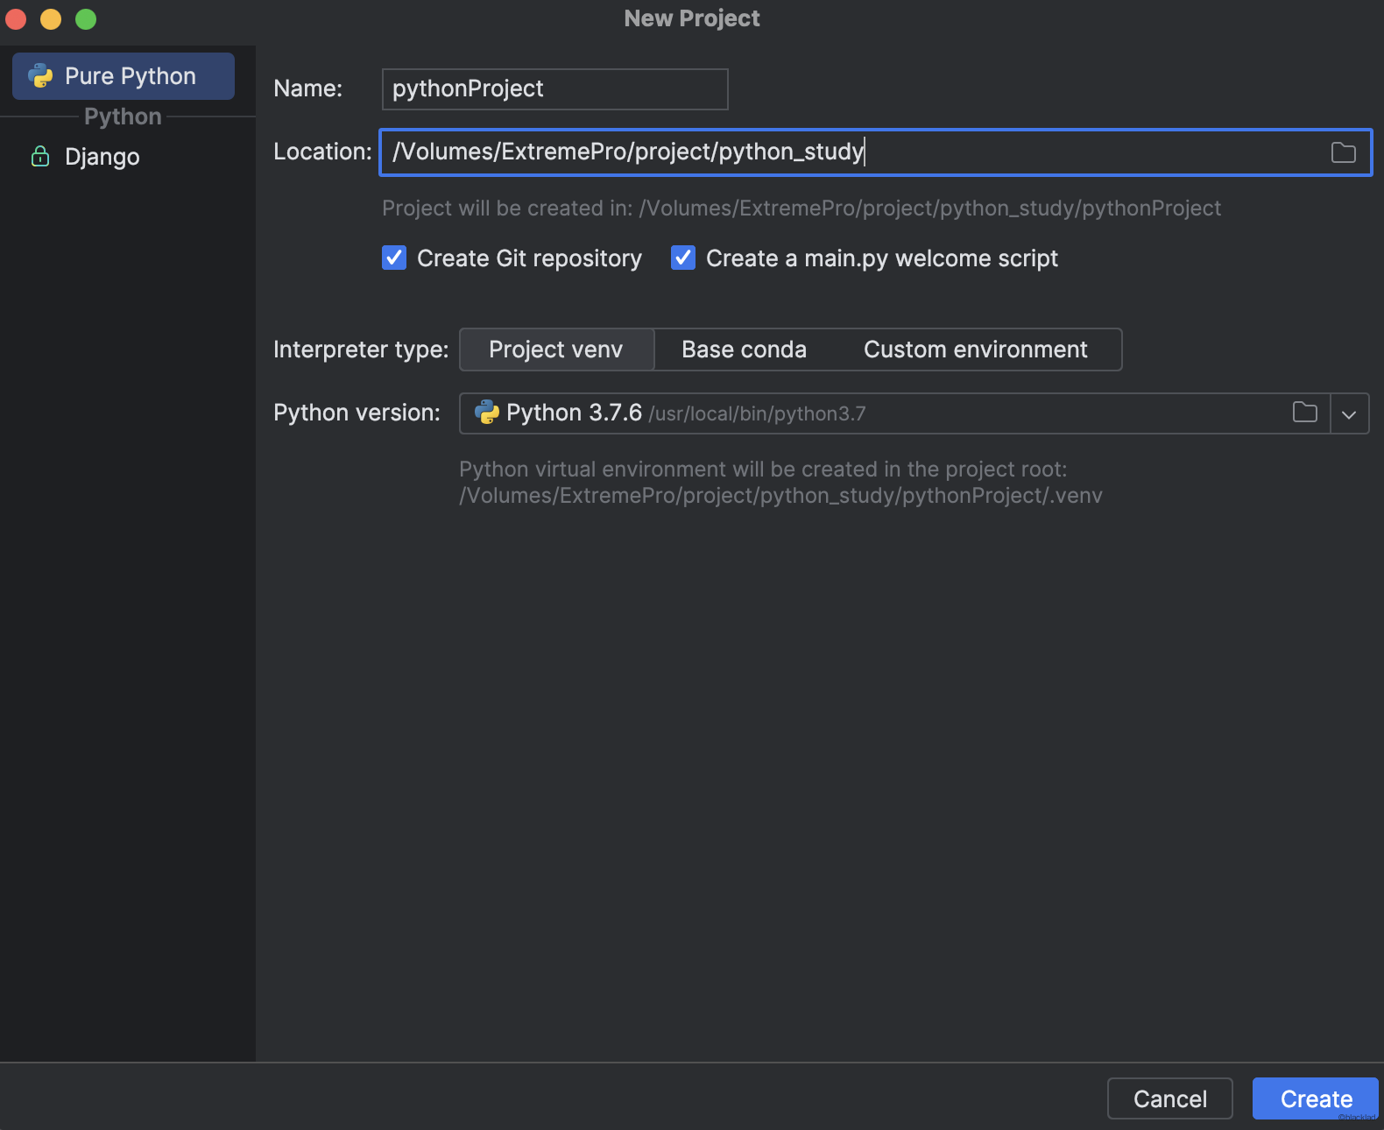Click the 'Interpreter type:' label

pos(361,350)
